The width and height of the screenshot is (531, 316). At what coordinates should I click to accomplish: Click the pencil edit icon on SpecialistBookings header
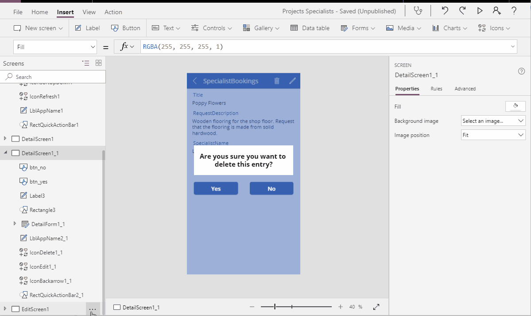pos(292,81)
